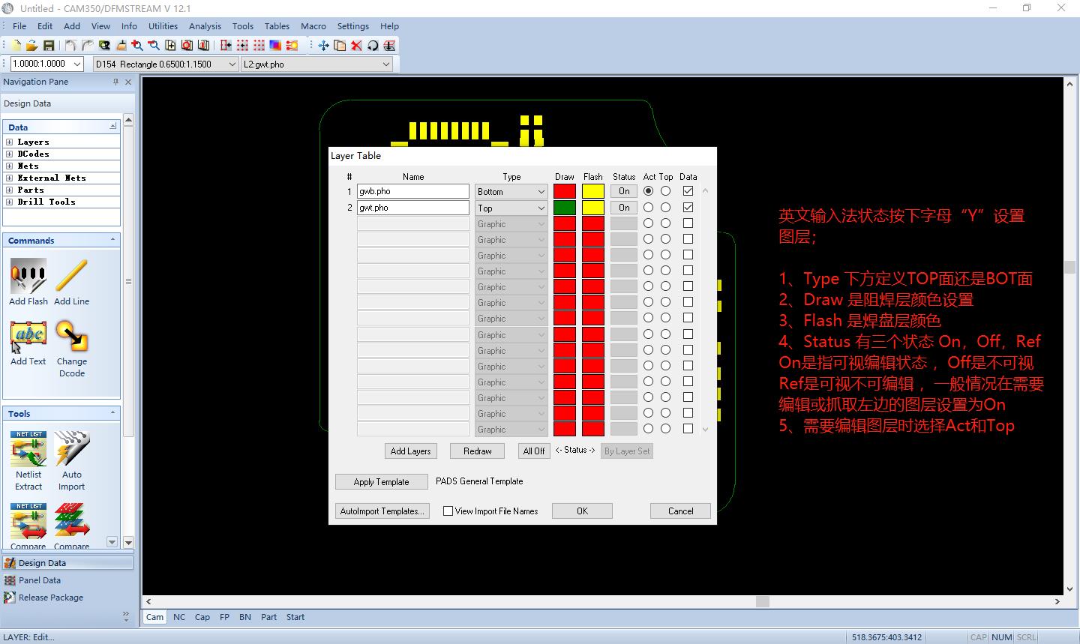Click the Save file toolbar icon
The width and height of the screenshot is (1080, 644).
(49, 46)
